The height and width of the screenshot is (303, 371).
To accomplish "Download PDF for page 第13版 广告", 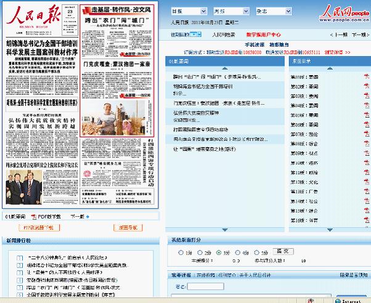I will 367,191.
